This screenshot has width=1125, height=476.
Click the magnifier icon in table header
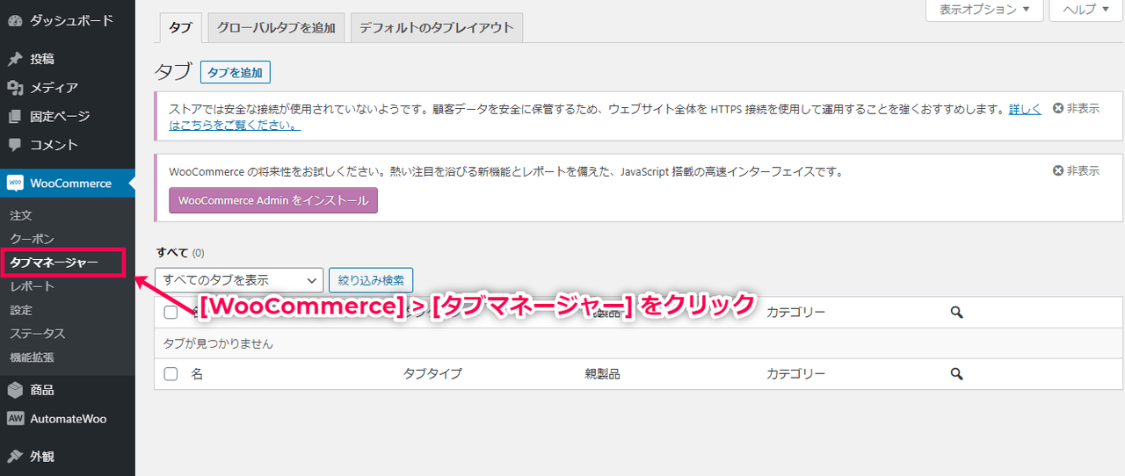point(956,312)
